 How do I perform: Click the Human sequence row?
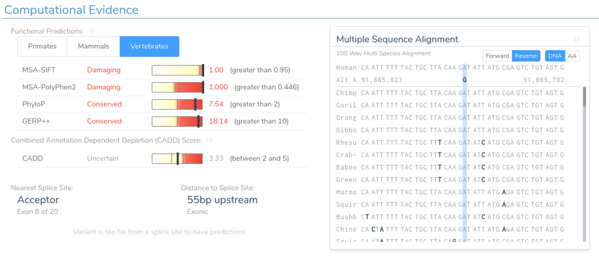450,68
